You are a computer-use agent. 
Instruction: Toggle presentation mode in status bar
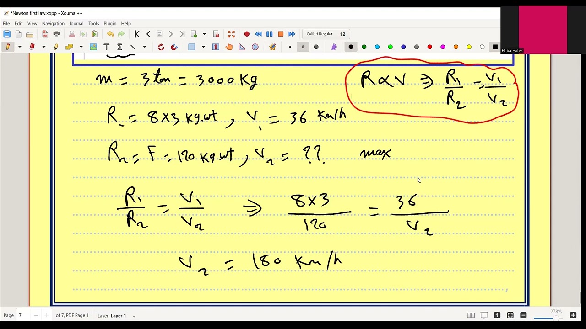coord(484,315)
